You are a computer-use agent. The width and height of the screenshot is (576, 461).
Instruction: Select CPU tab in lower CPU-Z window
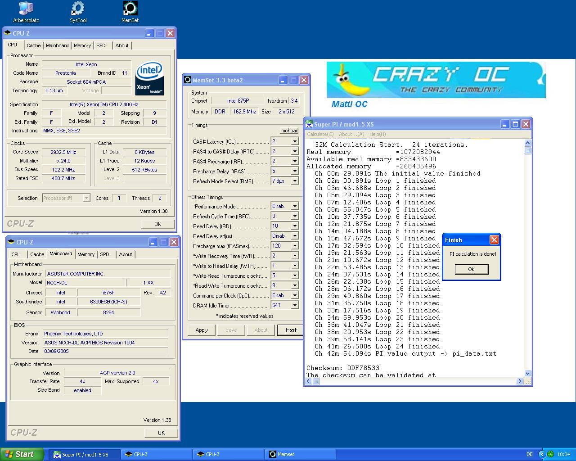pos(16,254)
